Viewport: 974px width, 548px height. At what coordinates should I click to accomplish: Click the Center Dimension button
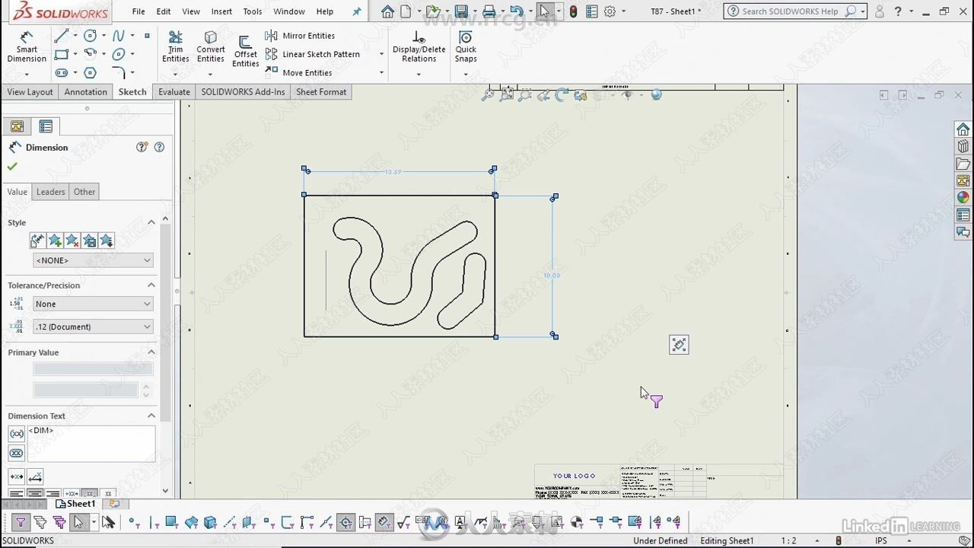pos(17,476)
